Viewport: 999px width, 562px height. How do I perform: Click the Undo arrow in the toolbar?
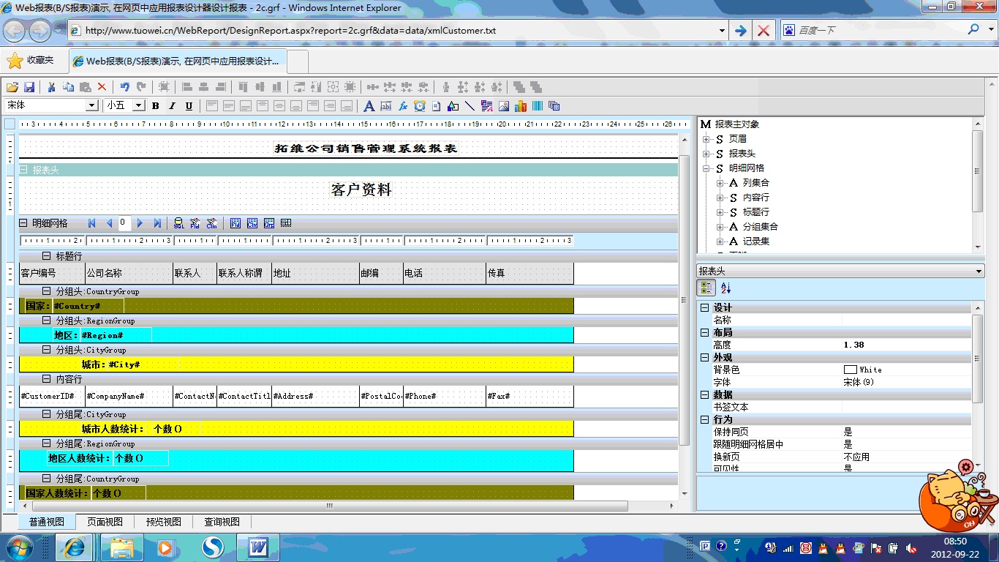click(124, 87)
